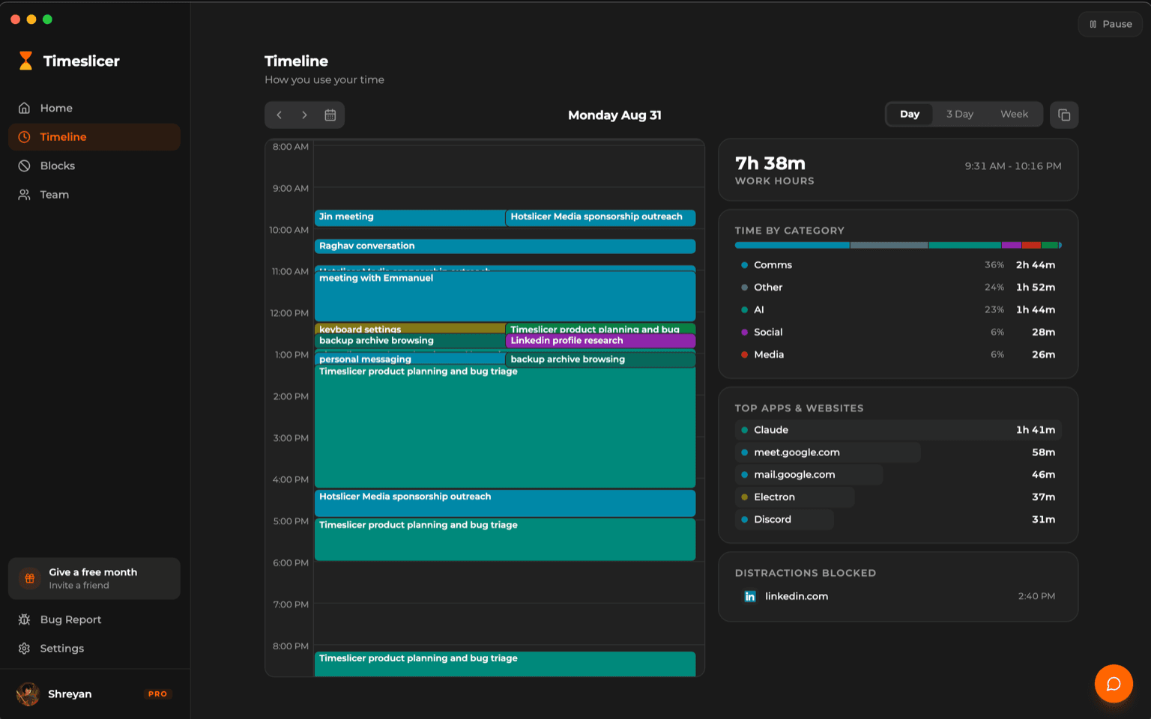Switch to Day view

(x=910, y=114)
